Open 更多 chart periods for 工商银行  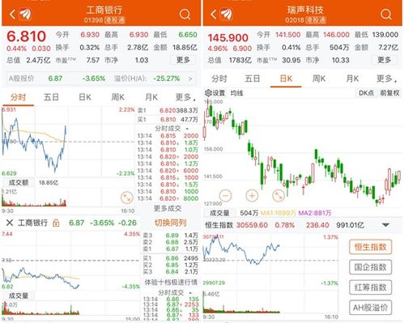pyautogui.click(x=185, y=97)
